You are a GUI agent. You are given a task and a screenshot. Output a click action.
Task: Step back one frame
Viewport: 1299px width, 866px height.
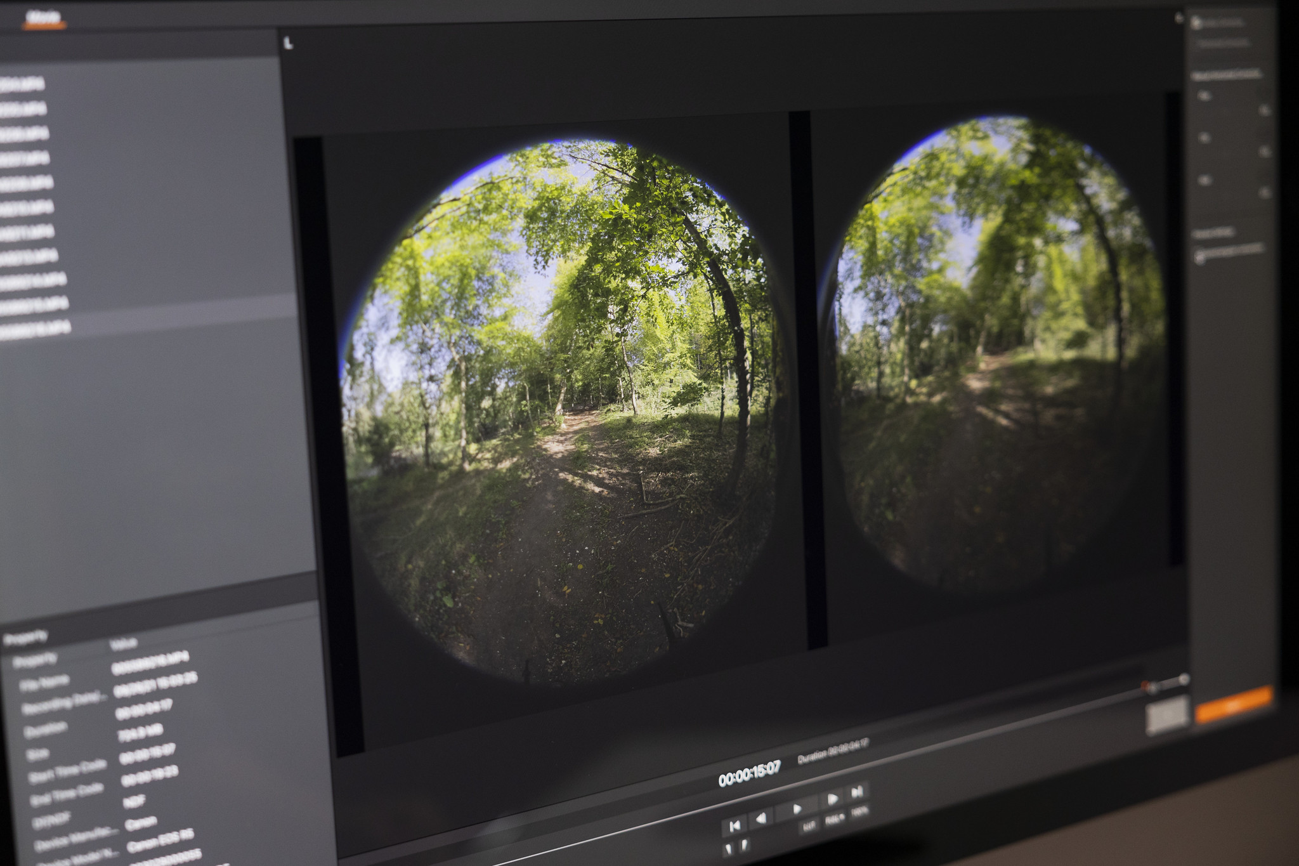click(762, 818)
